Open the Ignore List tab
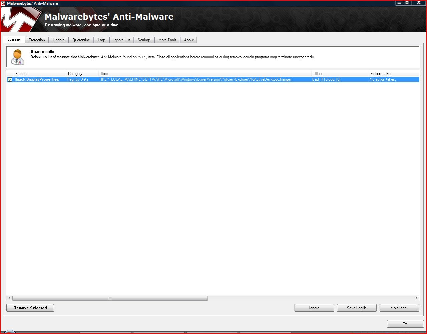 (x=122, y=40)
